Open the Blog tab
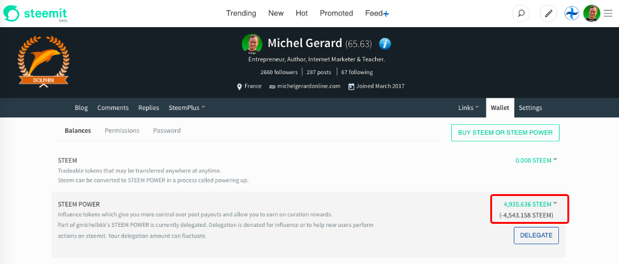 click(81, 108)
